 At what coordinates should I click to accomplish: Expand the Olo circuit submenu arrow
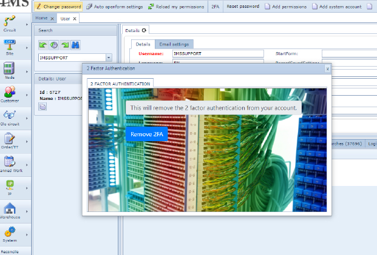point(27,118)
